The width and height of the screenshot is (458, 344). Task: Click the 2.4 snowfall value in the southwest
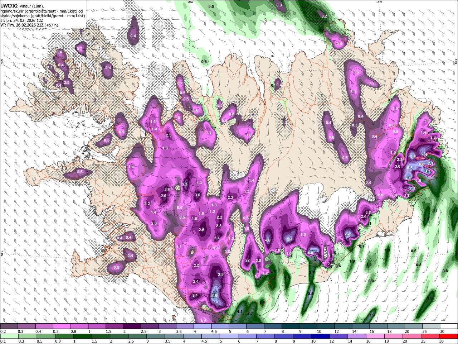point(196,281)
